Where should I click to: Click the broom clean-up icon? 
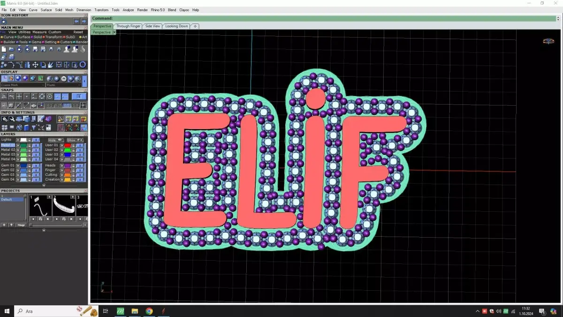click(x=61, y=119)
